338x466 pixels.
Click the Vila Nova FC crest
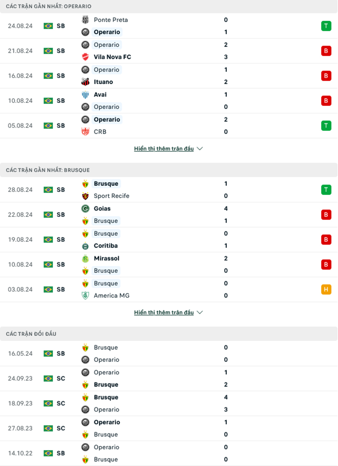(x=85, y=57)
